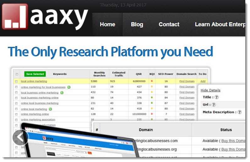Click green badge beside local business online marketing
Screen dimensions: 250x162
(x=62, y=93)
